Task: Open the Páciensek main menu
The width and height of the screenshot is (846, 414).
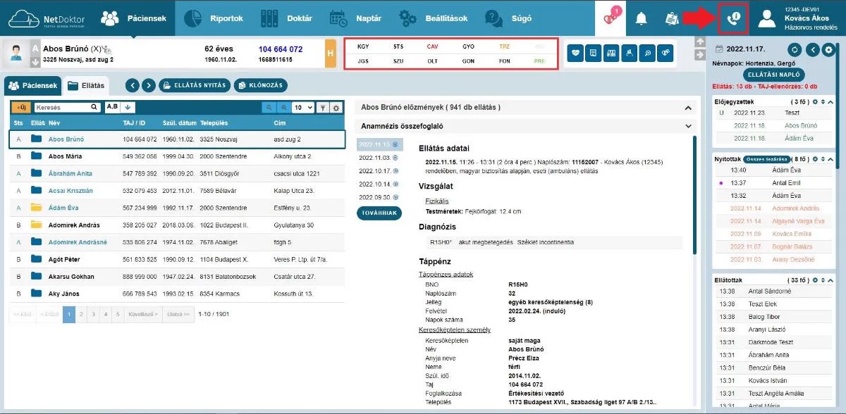Action: coord(134,18)
